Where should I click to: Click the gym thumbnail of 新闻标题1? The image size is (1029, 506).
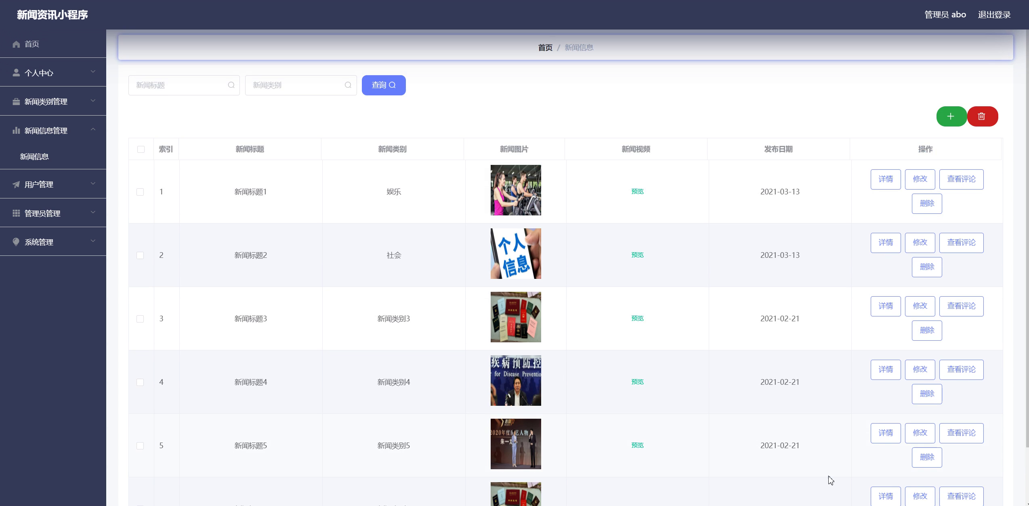[x=516, y=190]
